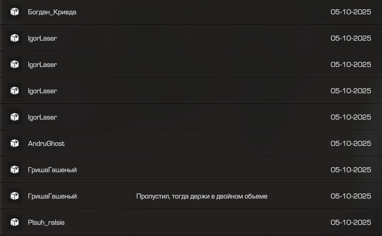Click the package icon in the last IgorLaser row
This screenshot has height=236, width=382.
pos(15,117)
